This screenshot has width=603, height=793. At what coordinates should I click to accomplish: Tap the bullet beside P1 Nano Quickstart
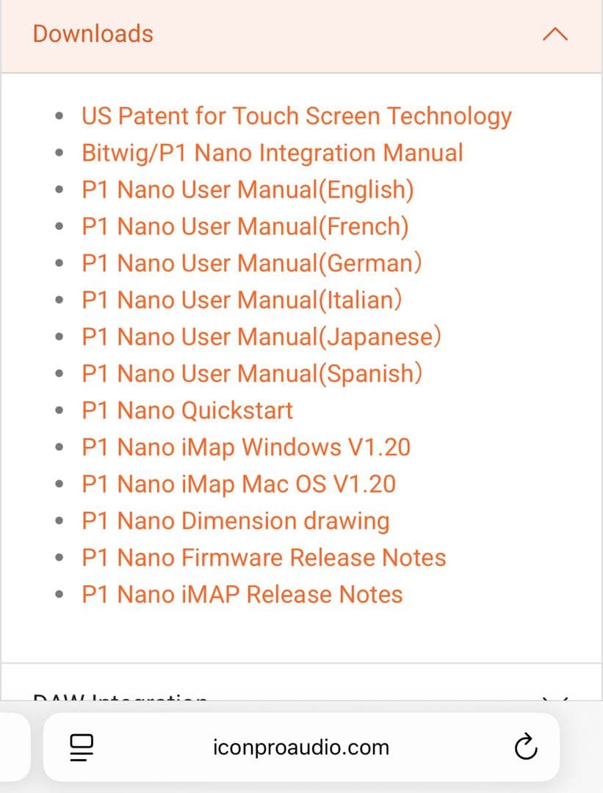click(59, 410)
